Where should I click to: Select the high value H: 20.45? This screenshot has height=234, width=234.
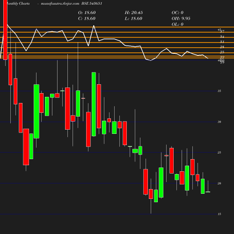pyautogui.click(x=134, y=13)
